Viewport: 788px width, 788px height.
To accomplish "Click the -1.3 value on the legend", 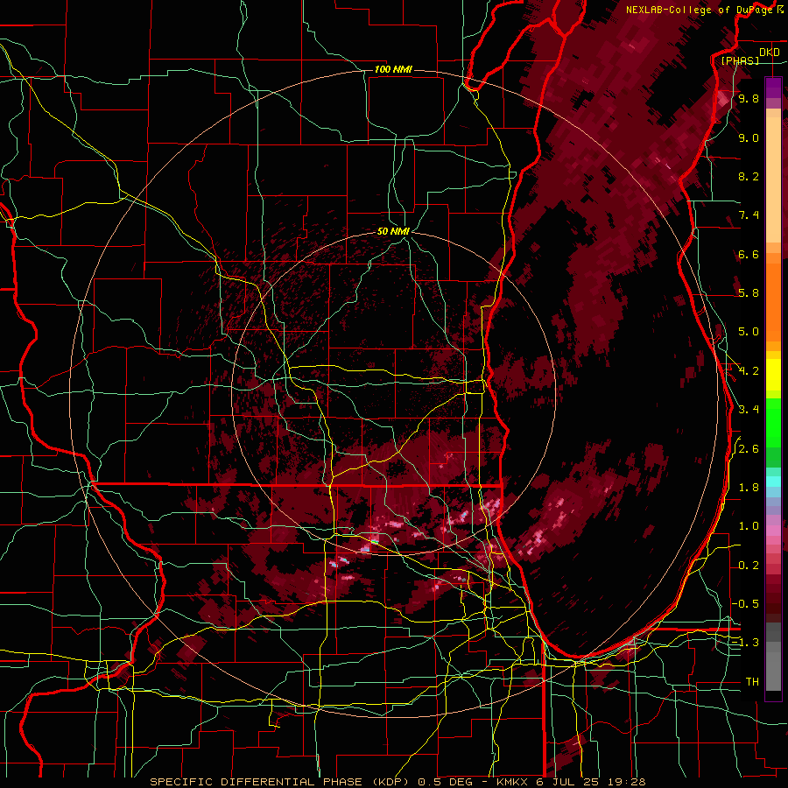I will pos(746,643).
